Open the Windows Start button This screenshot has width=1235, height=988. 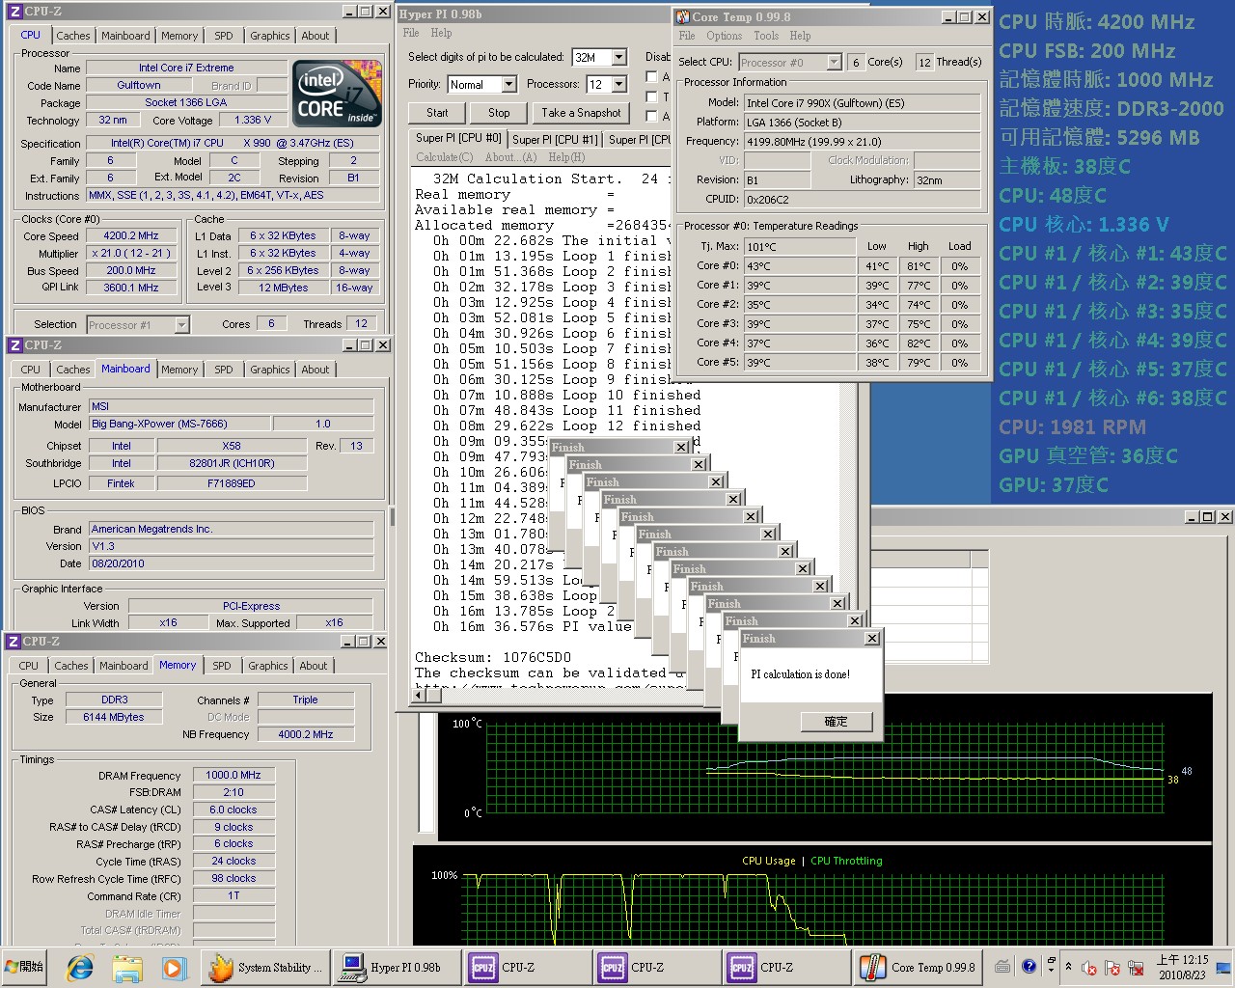tap(25, 967)
